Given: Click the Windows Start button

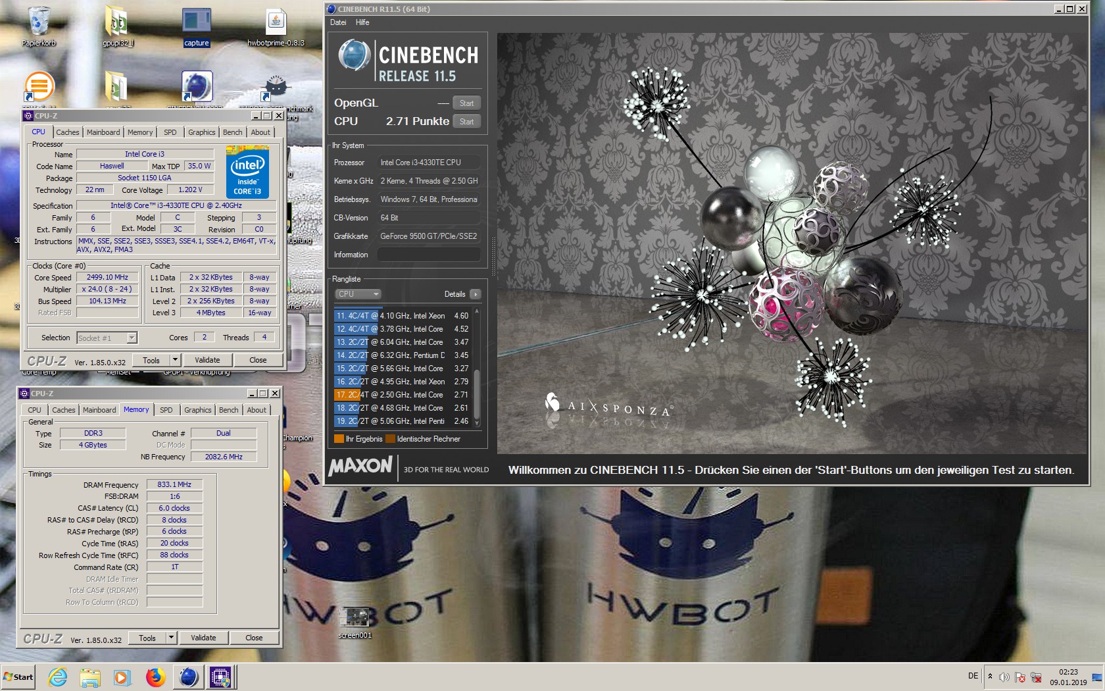Looking at the screenshot, I should click(x=18, y=677).
